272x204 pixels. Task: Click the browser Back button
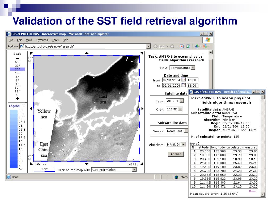pyautogui.click(x=159, y=46)
